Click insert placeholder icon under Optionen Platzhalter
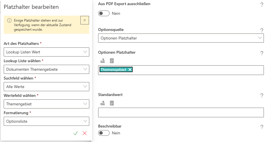This screenshot has height=142, width=271. click(x=103, y=61)
